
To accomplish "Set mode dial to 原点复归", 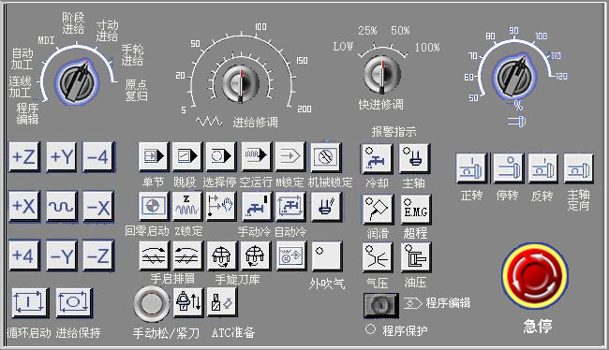I will 136,90.
